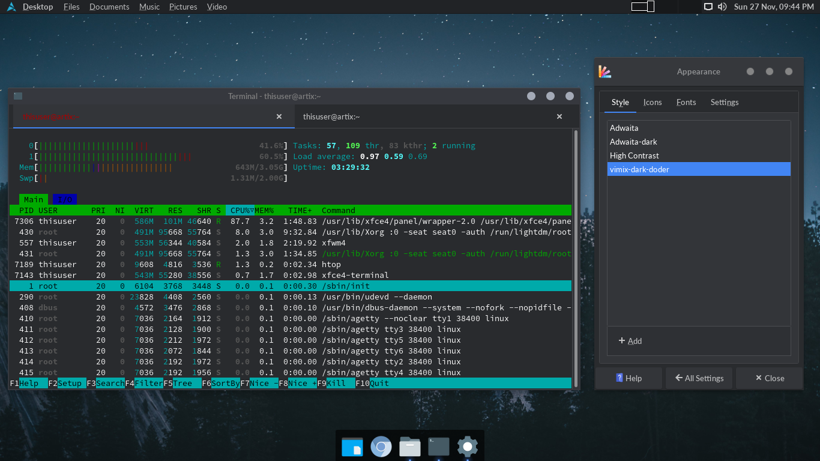Sort htop by the MEM% column header
The height and width of the screenshot is (461, 820).
[264, 210]
